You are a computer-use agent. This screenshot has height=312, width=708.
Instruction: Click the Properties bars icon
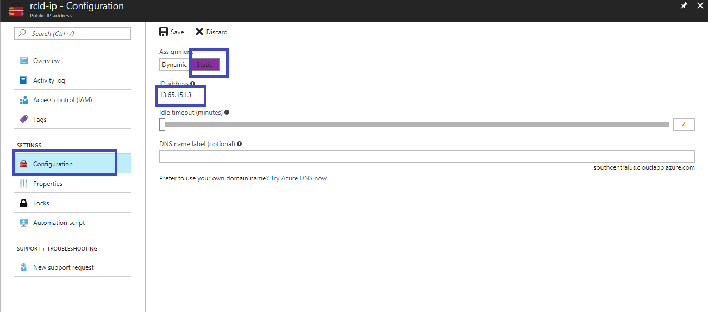tap(23, 184)
